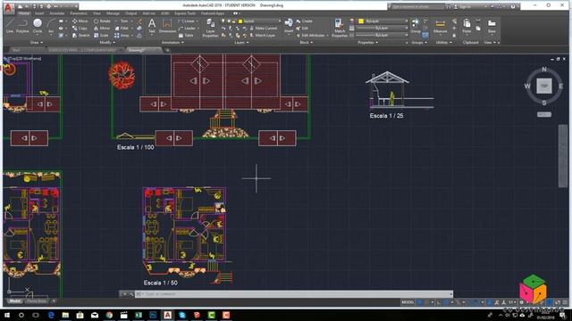Activate the Trim command
Image resolution: width=572 pixels, height=321 pixels.
point(122,21)
